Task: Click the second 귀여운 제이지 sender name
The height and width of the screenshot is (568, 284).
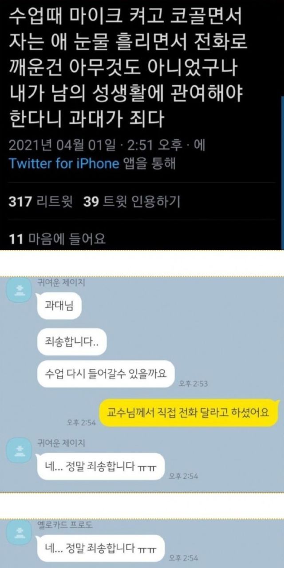Action: coord(62,443)
